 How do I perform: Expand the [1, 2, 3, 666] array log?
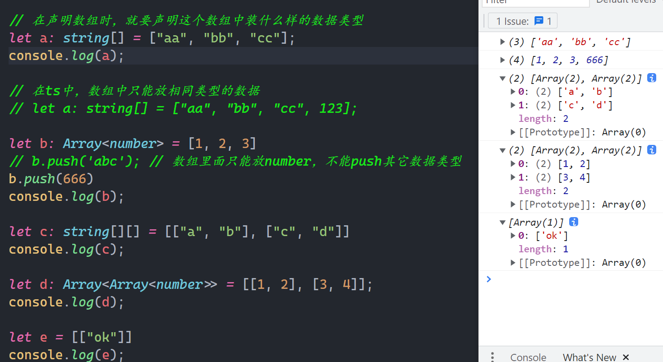click(502, 60)
